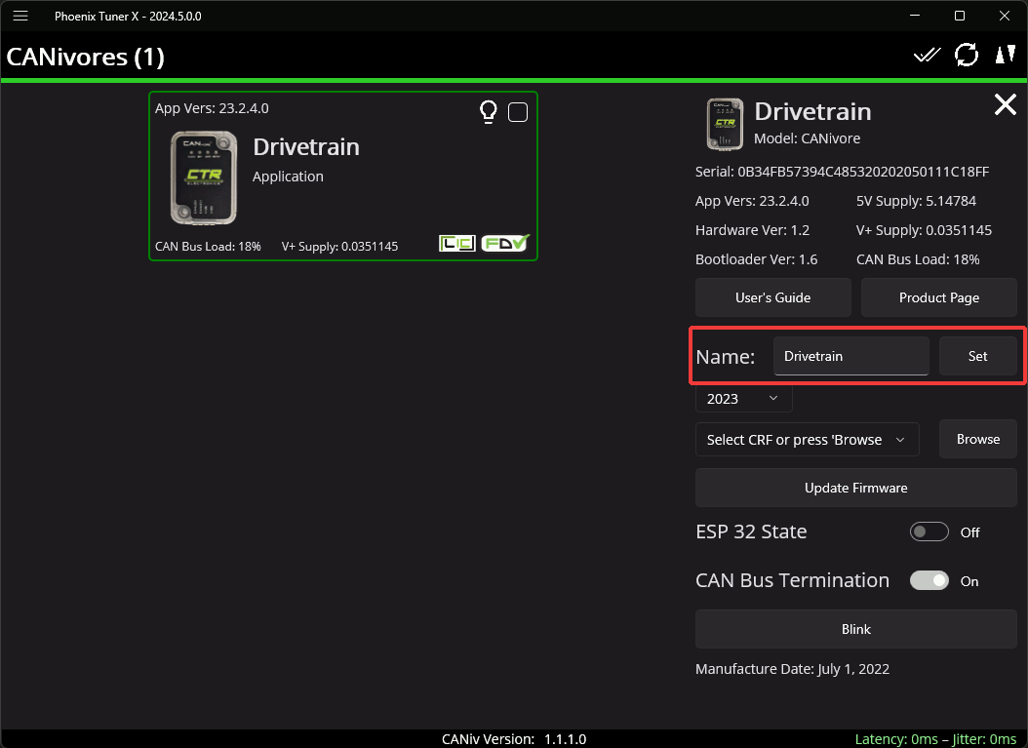Click the Latency and Jitter status text

pyautogui.click(x=935, y=739)
